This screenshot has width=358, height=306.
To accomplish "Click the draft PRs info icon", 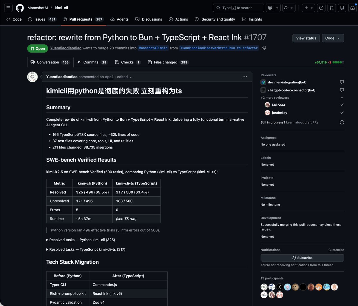I will point(342,122).
